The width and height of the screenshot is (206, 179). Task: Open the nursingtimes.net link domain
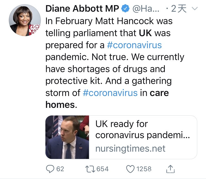130,148
